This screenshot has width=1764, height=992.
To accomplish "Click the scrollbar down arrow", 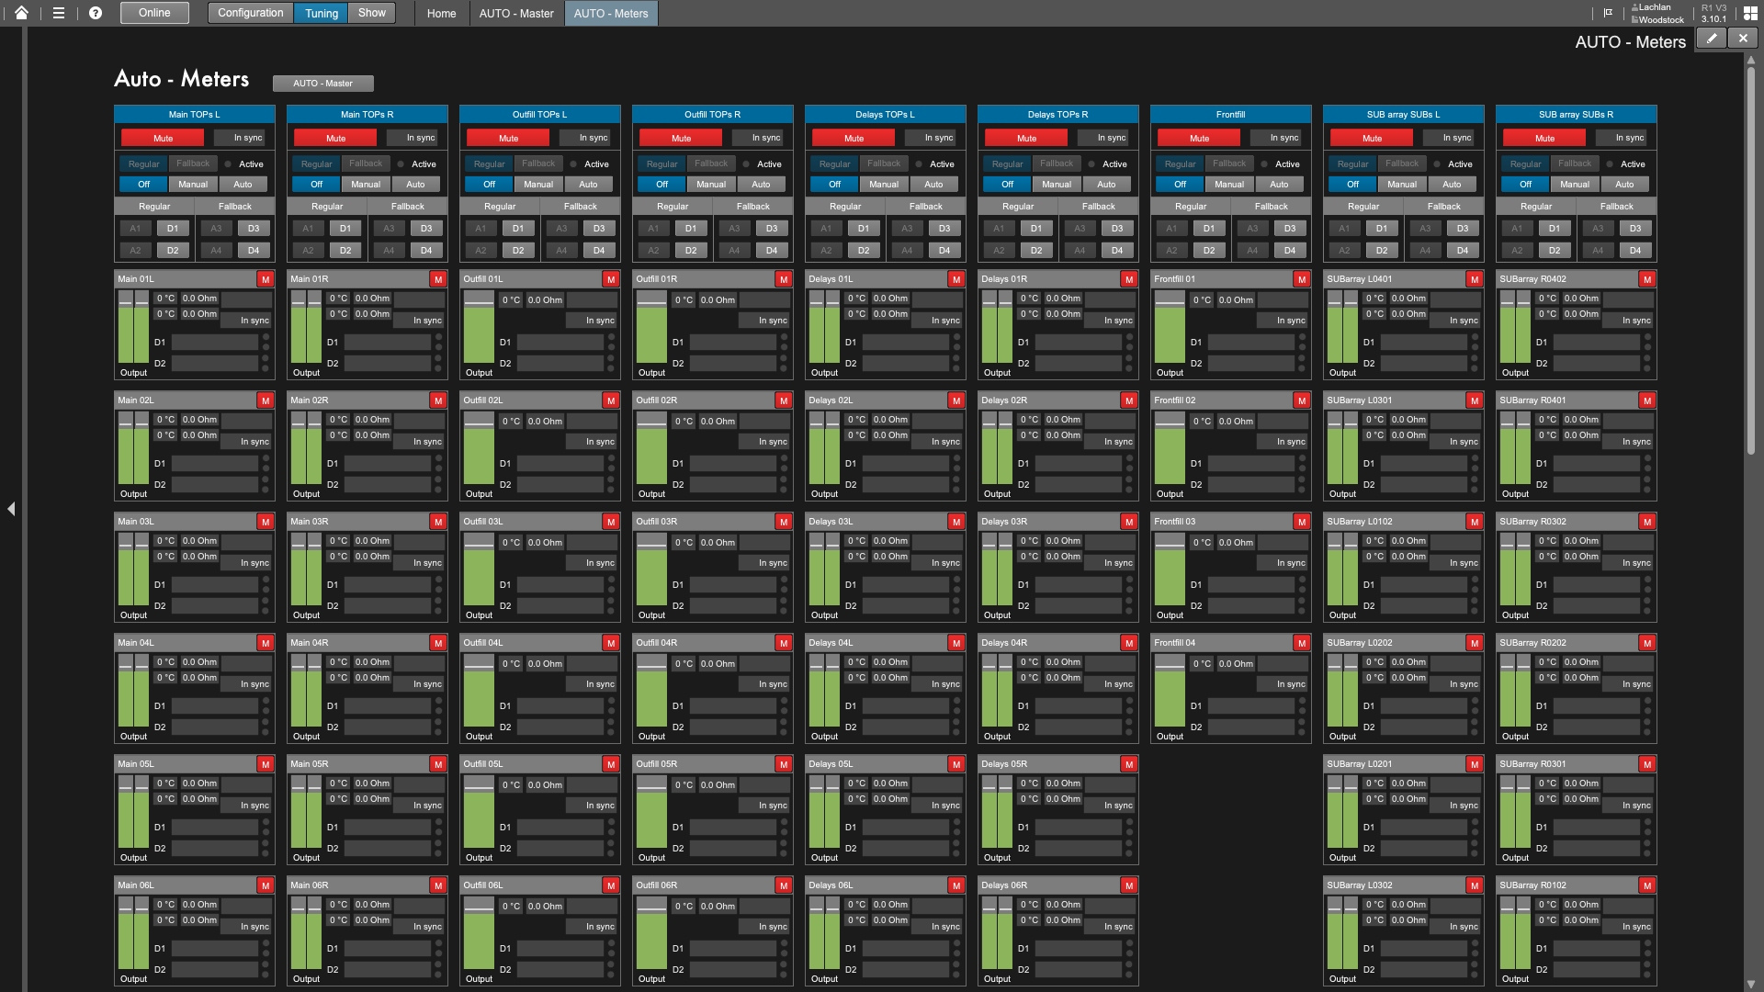I will [x=1750, y=984].
